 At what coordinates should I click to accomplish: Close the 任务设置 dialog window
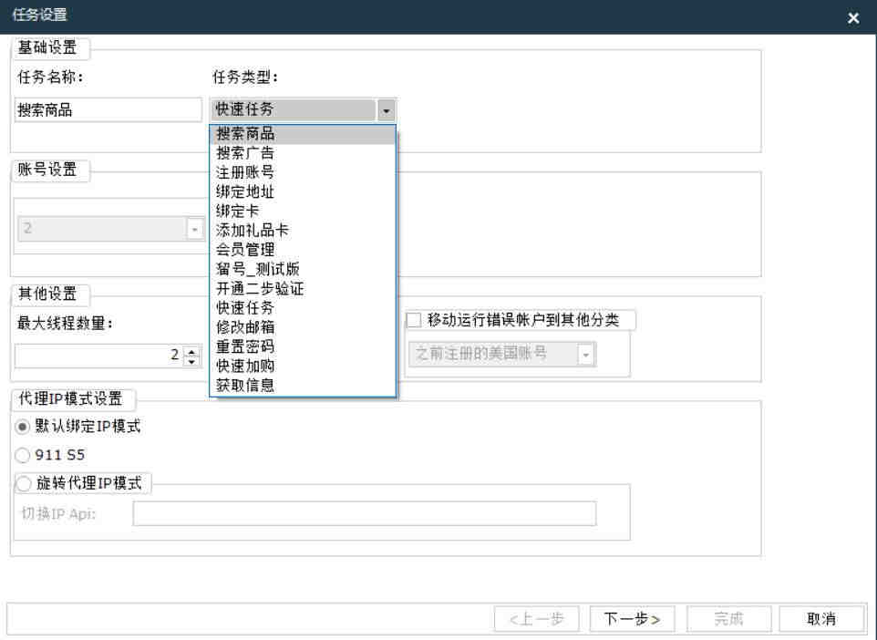click(853, 18)
